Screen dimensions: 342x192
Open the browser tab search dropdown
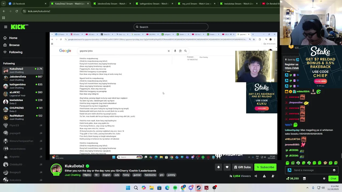[x=4, y=4]
